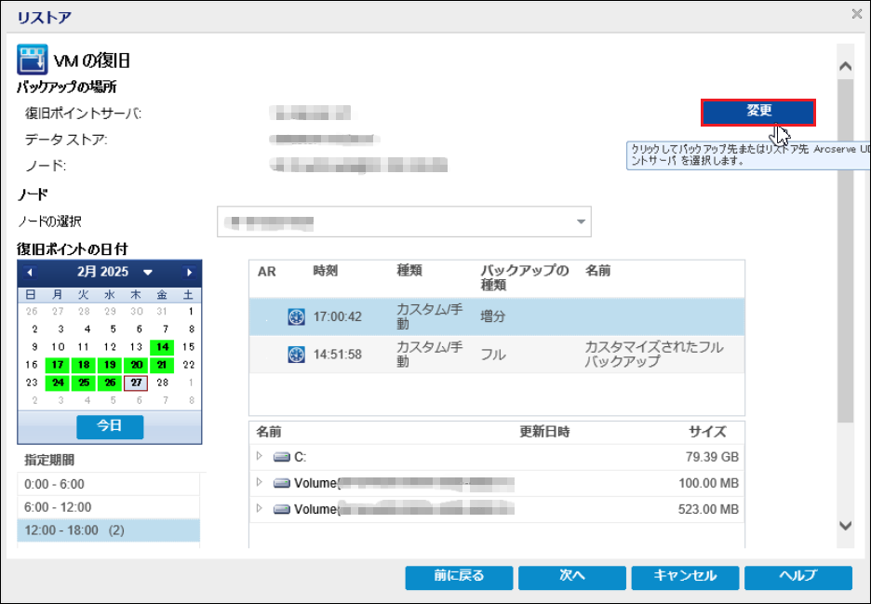Click the 79.39 GB size value
Image resolution: width=871 pixels, height=604 pixels.
[712, 457]
